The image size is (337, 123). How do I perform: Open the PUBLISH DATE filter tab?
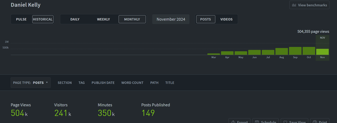coord(103,83)
